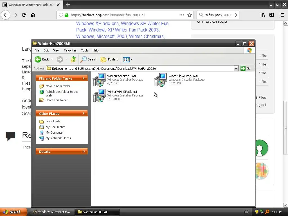
Task: Open the Views icon menu
Action: click(127, 59)
